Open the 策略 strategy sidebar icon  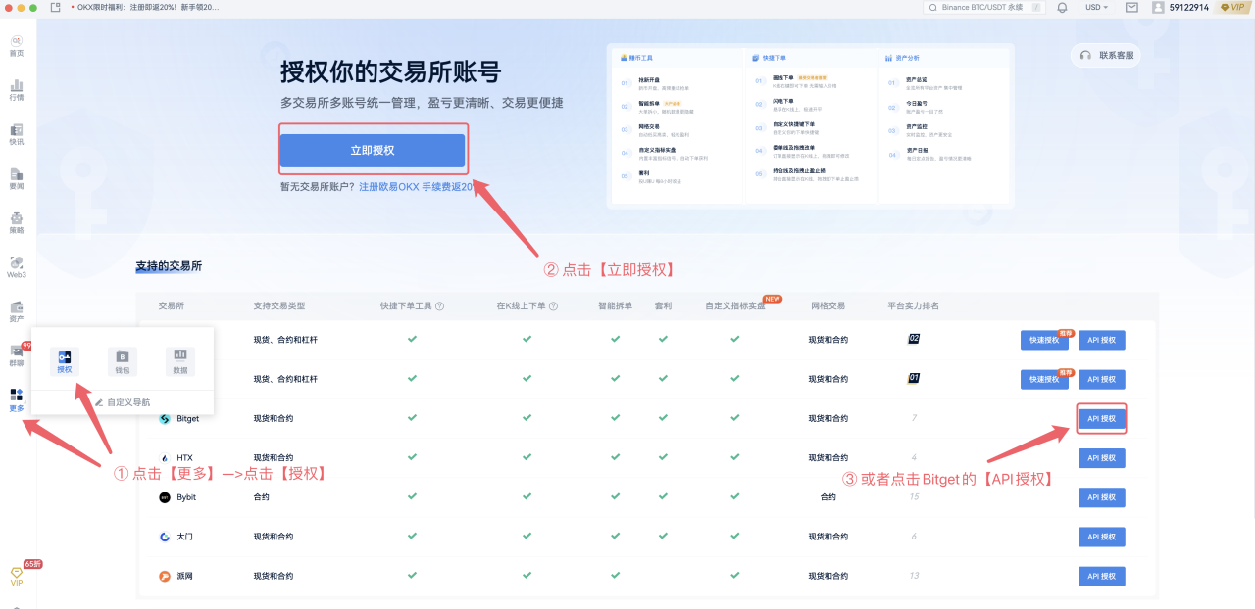coord(17,223)
